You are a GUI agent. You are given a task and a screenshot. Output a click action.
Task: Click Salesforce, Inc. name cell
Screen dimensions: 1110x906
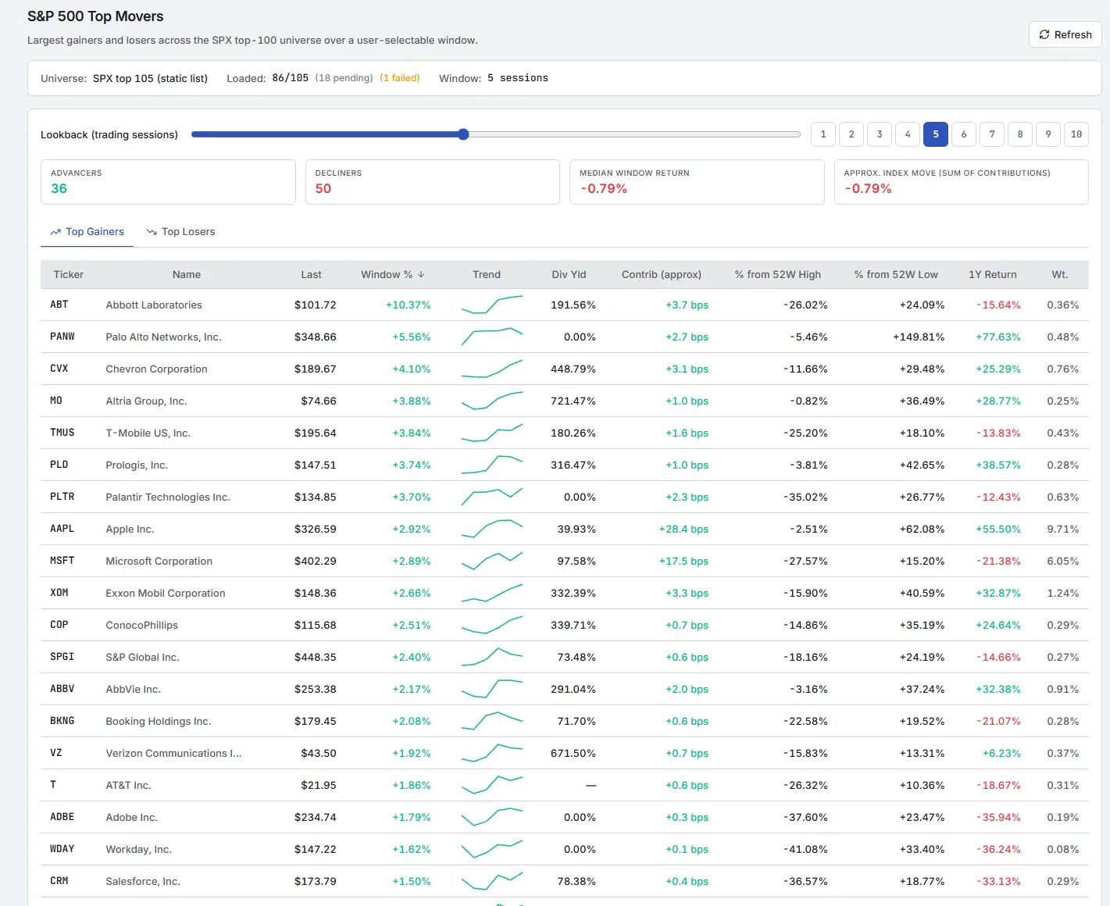[x=143, y=881]
